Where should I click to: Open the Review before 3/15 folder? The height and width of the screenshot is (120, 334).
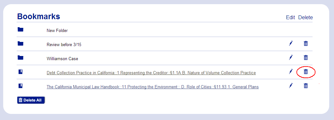pos(64,45)
